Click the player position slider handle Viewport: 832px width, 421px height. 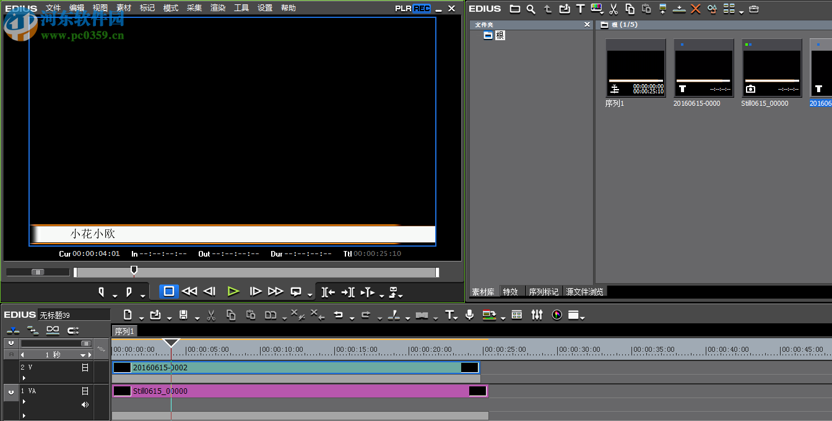coord(134,270)
